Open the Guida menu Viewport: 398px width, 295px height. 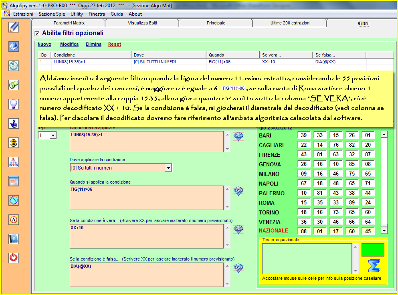click(x=117, y=14)
